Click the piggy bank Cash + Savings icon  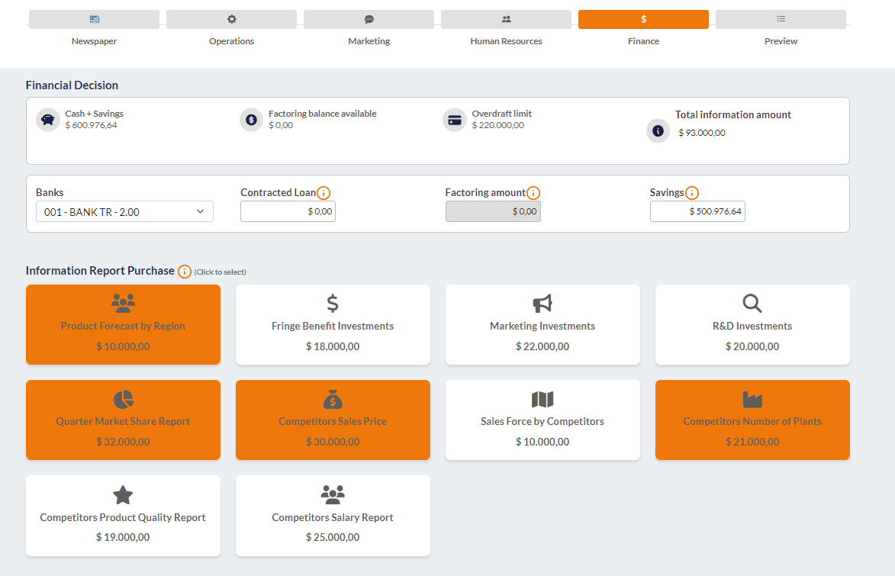[48, 120]
